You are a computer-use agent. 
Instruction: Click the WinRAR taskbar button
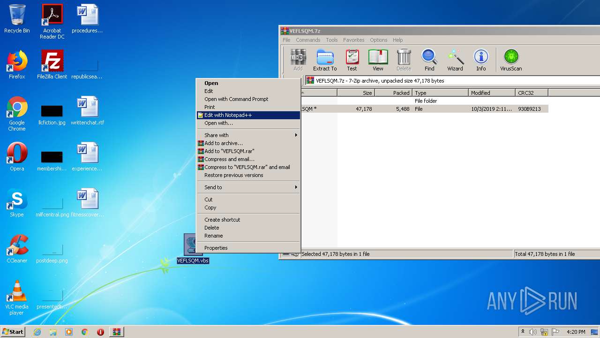[116, 332]
